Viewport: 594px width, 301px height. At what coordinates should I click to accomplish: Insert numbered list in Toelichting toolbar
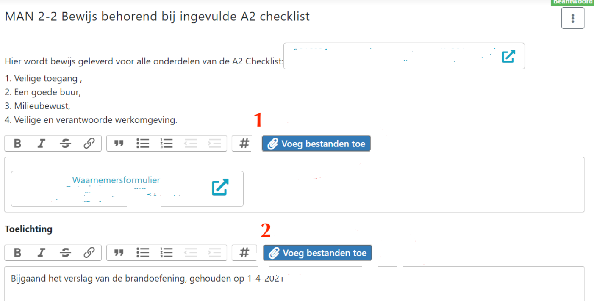(167, 253)
